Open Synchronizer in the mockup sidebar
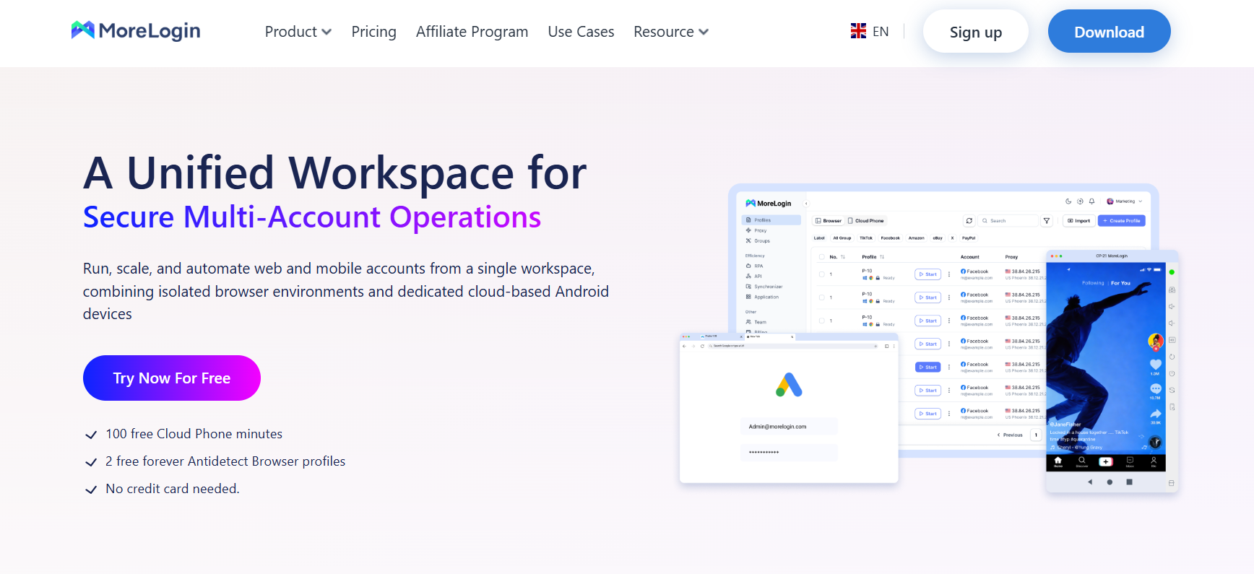This screenshot has width=1254, height=574. point(764,287)
